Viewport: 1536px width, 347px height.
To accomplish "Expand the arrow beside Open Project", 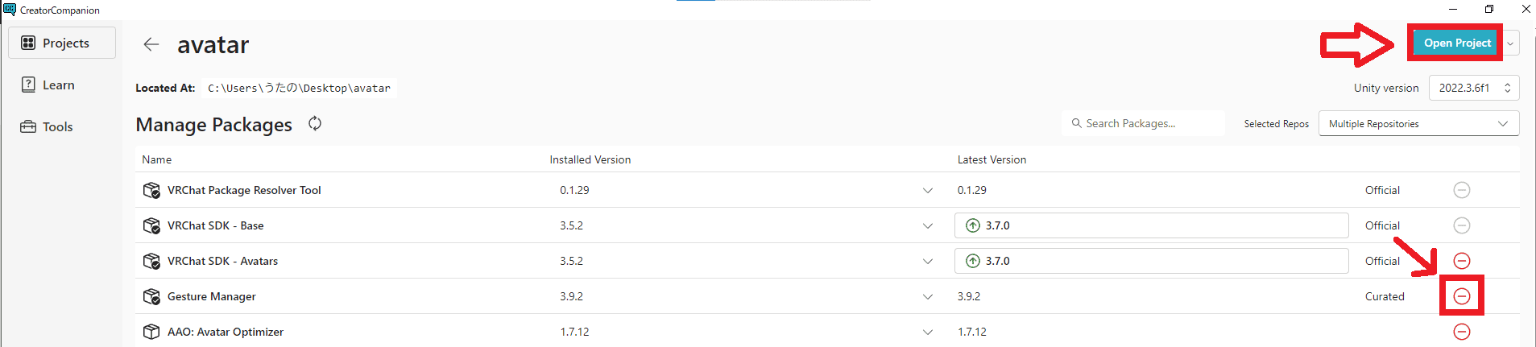I will point(1510,43).
